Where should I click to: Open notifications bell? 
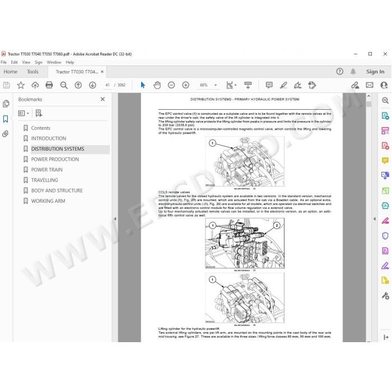(x=353, y=72)
